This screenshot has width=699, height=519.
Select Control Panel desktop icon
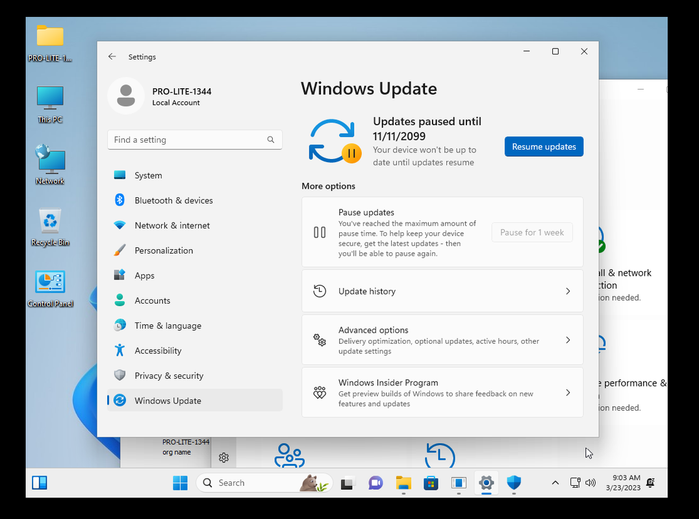(50, 289)
